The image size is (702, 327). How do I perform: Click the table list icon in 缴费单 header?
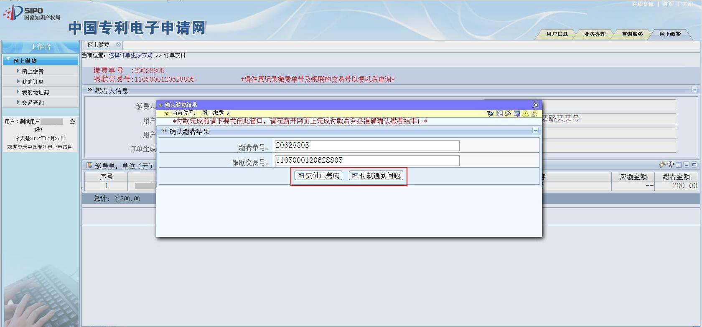(x=679, y=165)
